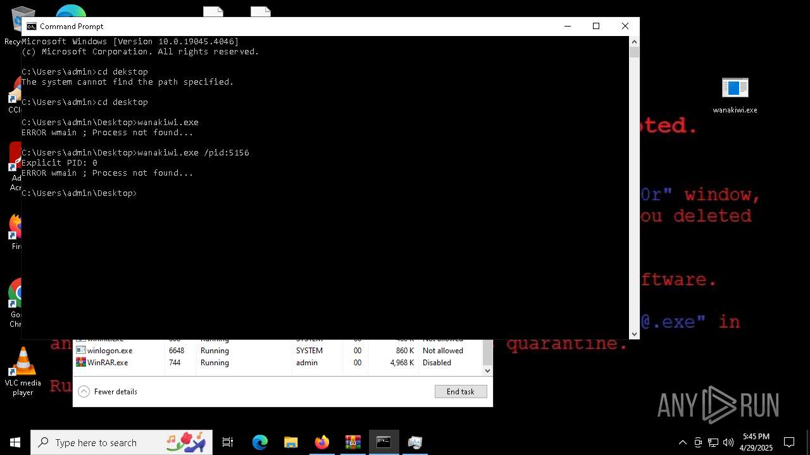Click the 'Explicit PID: 0' output line
Image resolution: width=810 pixels, height=455 pixels.
point(59,163)
